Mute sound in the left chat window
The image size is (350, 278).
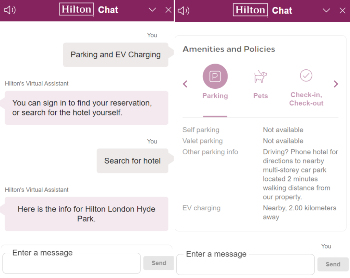10,10
